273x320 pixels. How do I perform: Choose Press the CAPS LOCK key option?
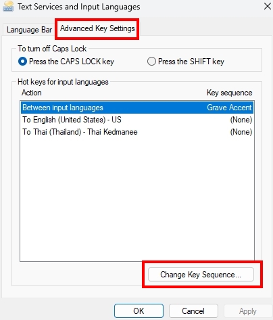[x=66, y=62]
